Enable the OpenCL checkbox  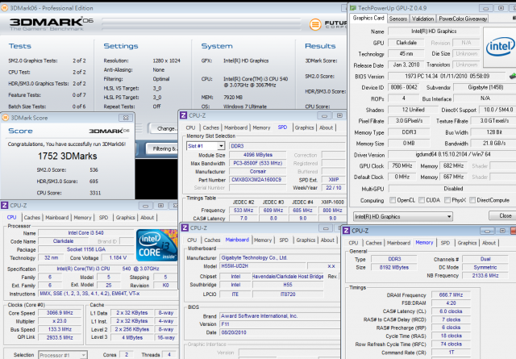tap(393, 200)
